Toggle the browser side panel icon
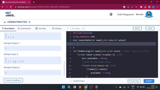Viewport: 160px width, 90px height. tap(149, 7)
